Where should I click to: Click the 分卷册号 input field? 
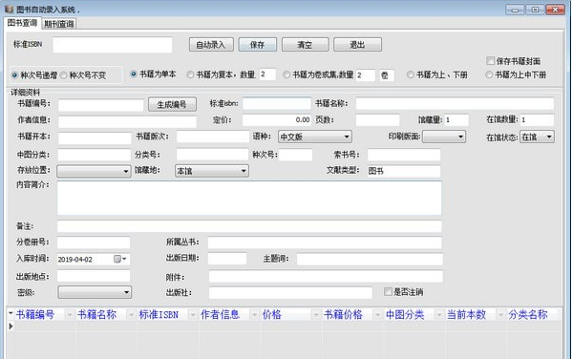(x=94, y=243)
